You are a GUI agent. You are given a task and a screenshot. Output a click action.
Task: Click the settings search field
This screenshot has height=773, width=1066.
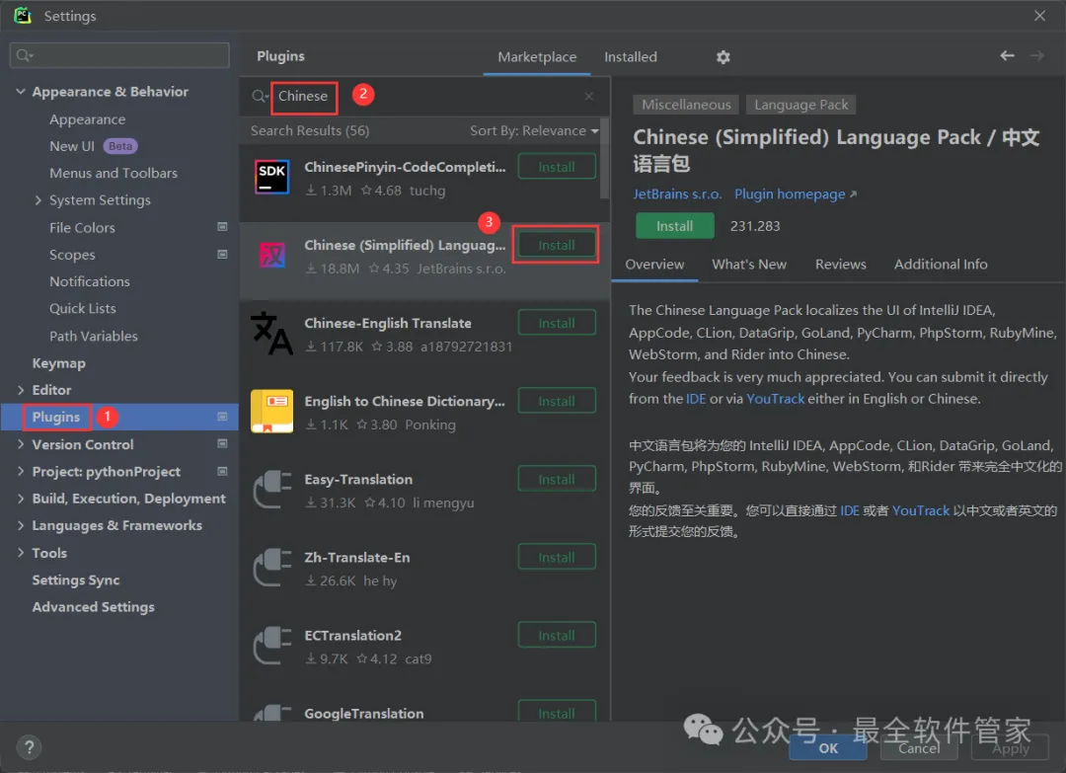tap(119, 55)
